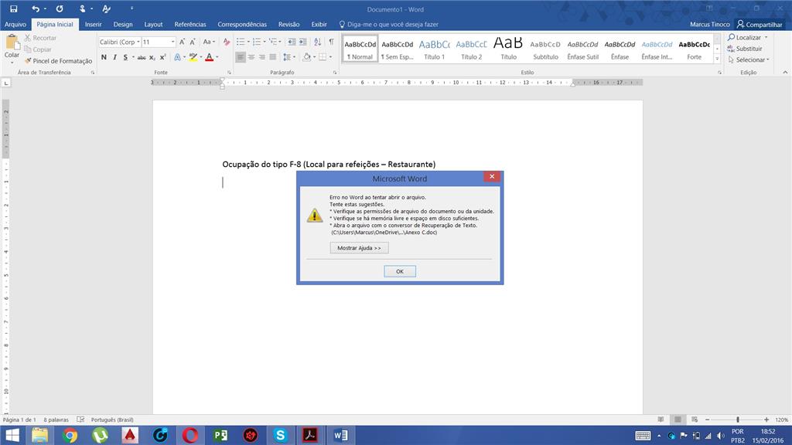Click the Compartilhar share button
The height and width of the screenshot is (445, 792).
760,24
